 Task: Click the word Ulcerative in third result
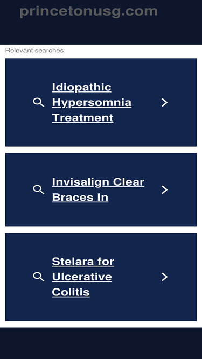tap(82, 277)
